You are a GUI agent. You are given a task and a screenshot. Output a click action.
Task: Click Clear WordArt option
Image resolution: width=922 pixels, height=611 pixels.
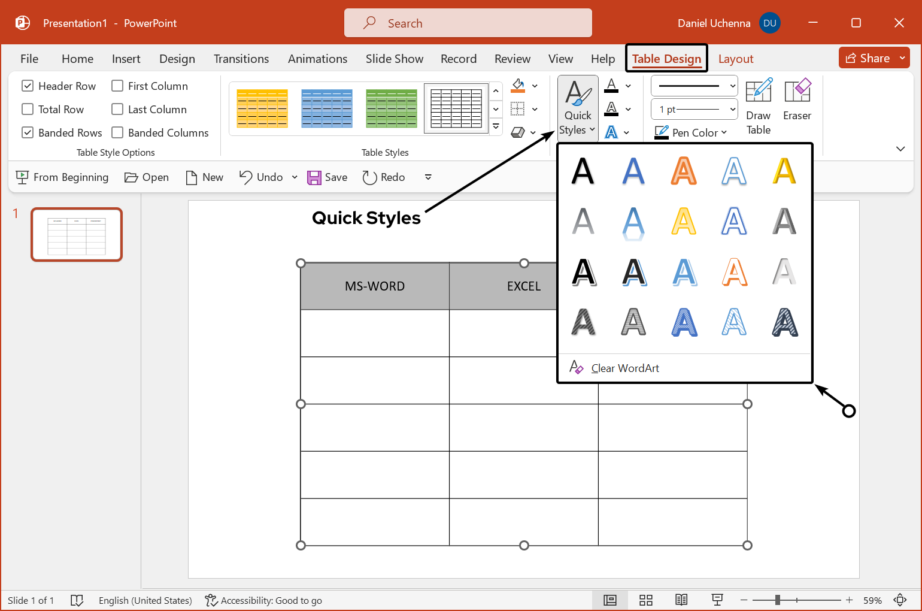(624, 368)
